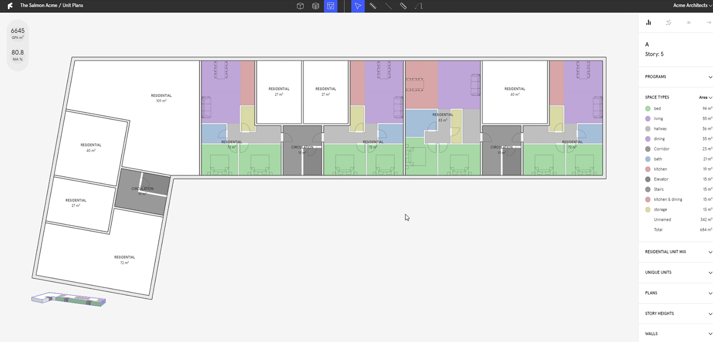Pick the dotted line tool
Screen dimensions: 713x342
388,6
